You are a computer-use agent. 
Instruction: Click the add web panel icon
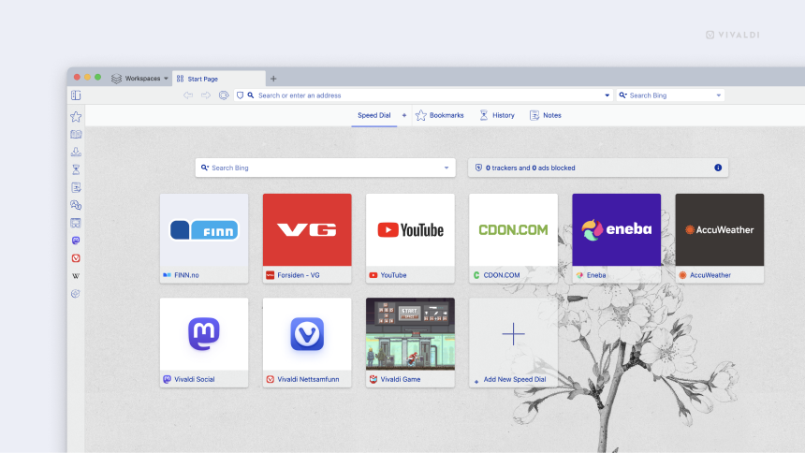pyautogui.click(x=76, y=294)
